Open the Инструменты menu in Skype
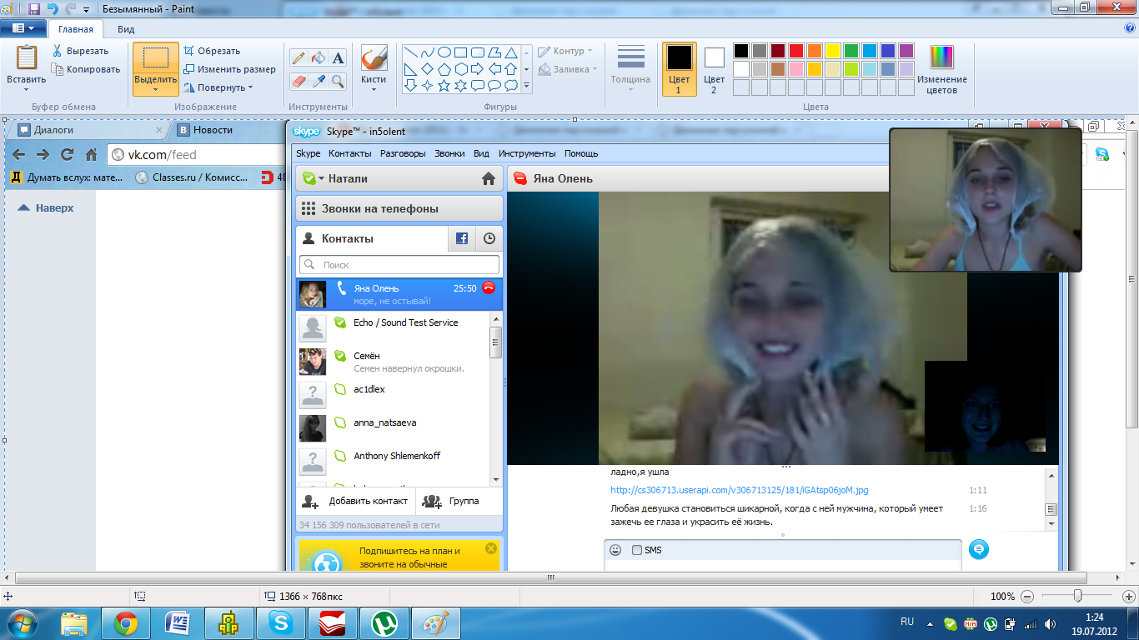Screen dimensions: 1139x640 pyautogui.click(x=527, y=153)
